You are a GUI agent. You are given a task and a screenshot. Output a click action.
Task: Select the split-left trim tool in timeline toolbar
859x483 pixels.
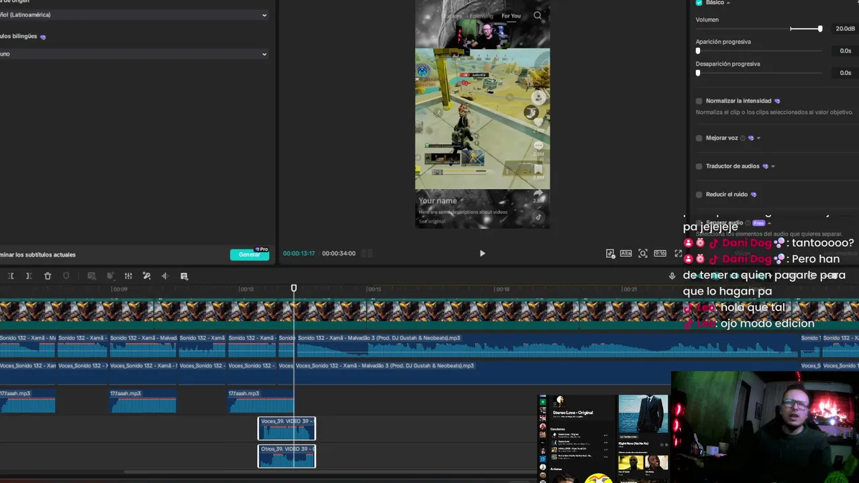click(11, 276)
